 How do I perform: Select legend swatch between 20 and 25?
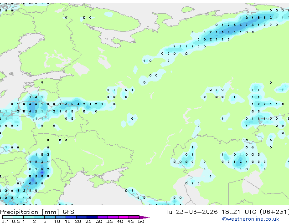[82, 217]
